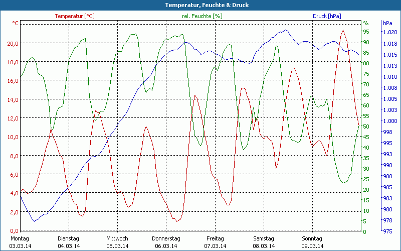The width and height of the screenshot is (401, 251).
Task: Click the green % axis unit label
Action: [x=366, y=23]
